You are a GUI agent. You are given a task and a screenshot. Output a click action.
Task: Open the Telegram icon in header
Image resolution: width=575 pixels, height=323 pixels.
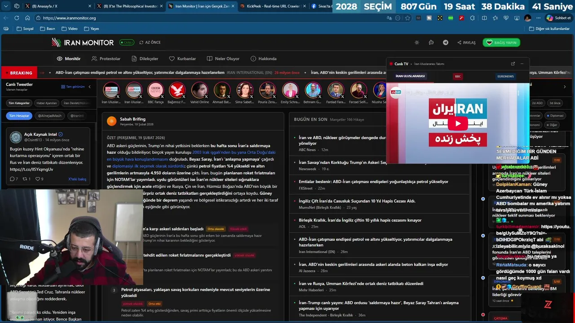tap(446, 43)
